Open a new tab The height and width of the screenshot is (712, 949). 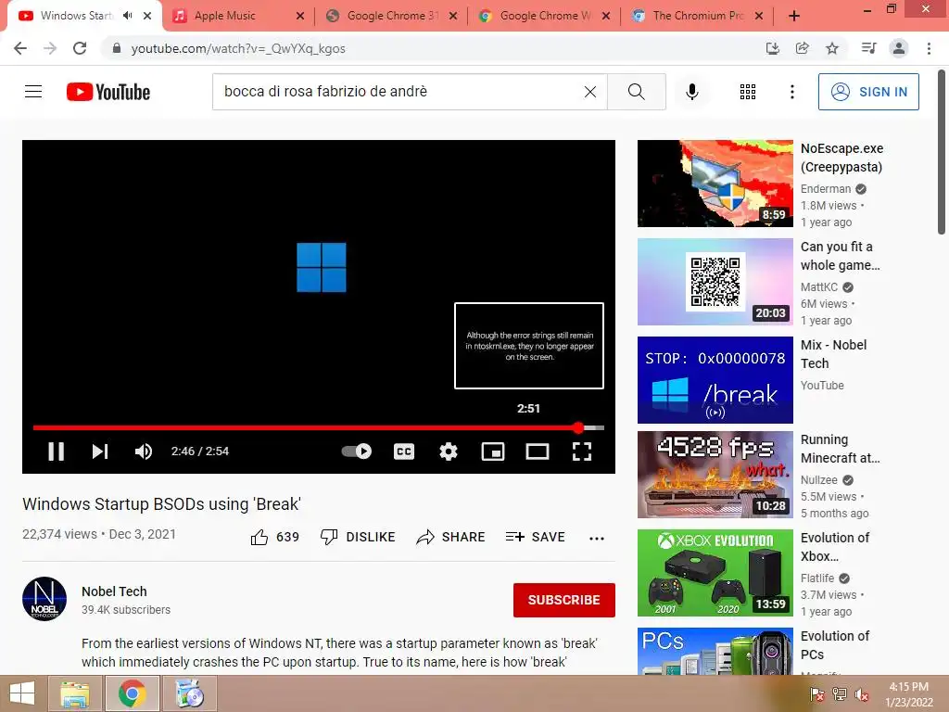tap(794, 16)
